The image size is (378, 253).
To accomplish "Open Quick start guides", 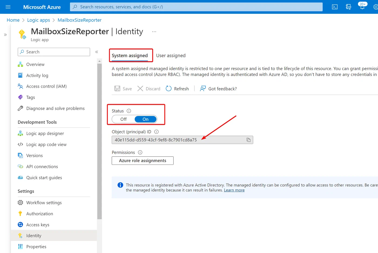I will click(54, 178).
